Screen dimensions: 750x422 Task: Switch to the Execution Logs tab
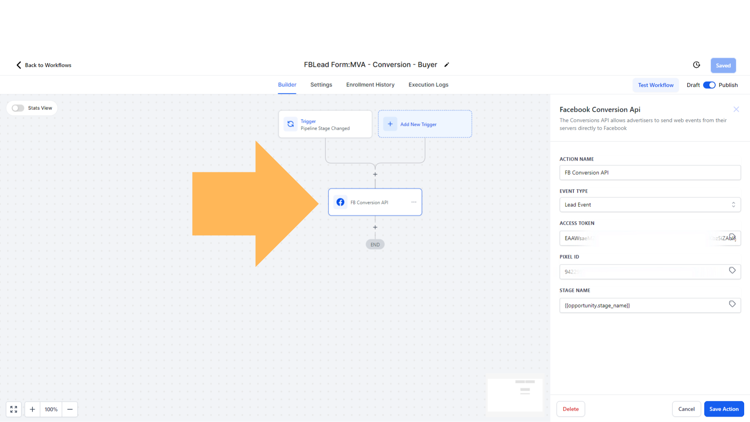(428, 84)
